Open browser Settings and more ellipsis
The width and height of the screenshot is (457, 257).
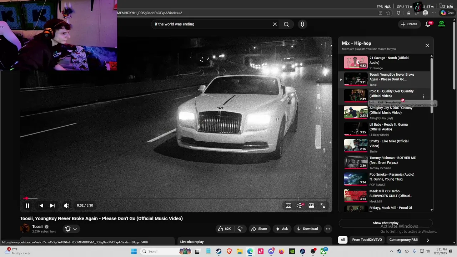(434, 13)
